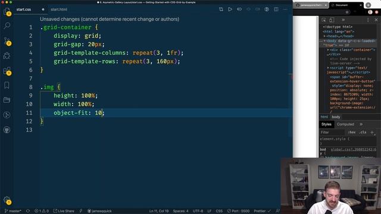Open the Bookmarks sidebar icon
The width and height of the screenshot is (381, 214).
tap(7, 85)
